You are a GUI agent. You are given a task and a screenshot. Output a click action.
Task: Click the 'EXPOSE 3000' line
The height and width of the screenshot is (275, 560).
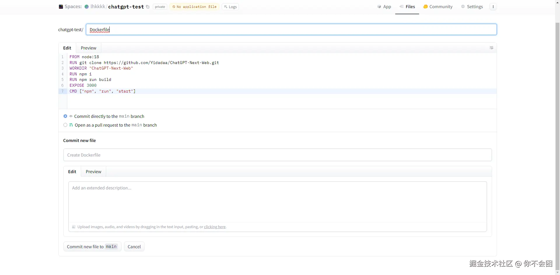83,85
